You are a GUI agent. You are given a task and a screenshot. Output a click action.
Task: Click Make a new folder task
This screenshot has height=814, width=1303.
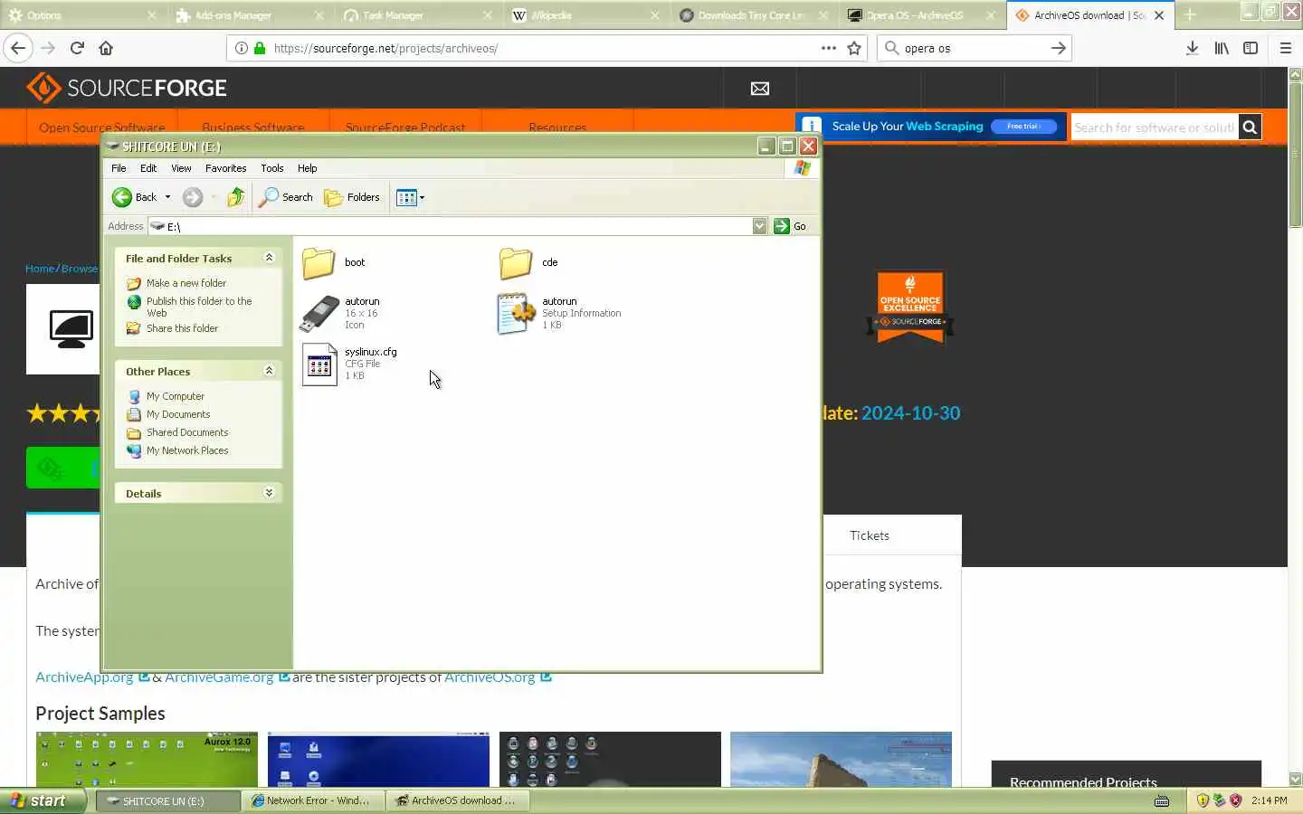(186, 283)
